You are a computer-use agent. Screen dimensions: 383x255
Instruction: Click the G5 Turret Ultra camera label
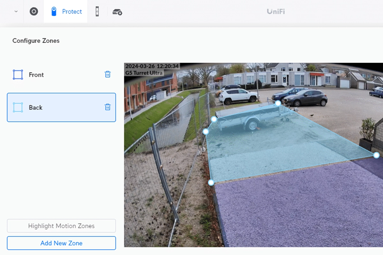click(x=144, y=73)
